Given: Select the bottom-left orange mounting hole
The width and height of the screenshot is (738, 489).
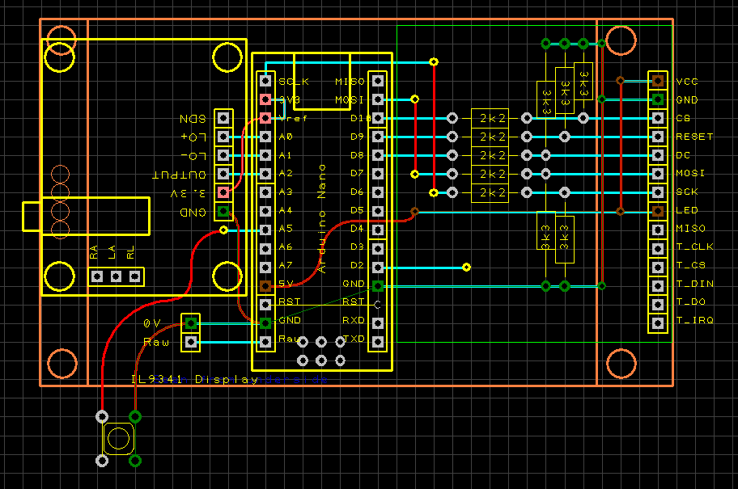Looking at the screenshot, I should click(62, 364).
